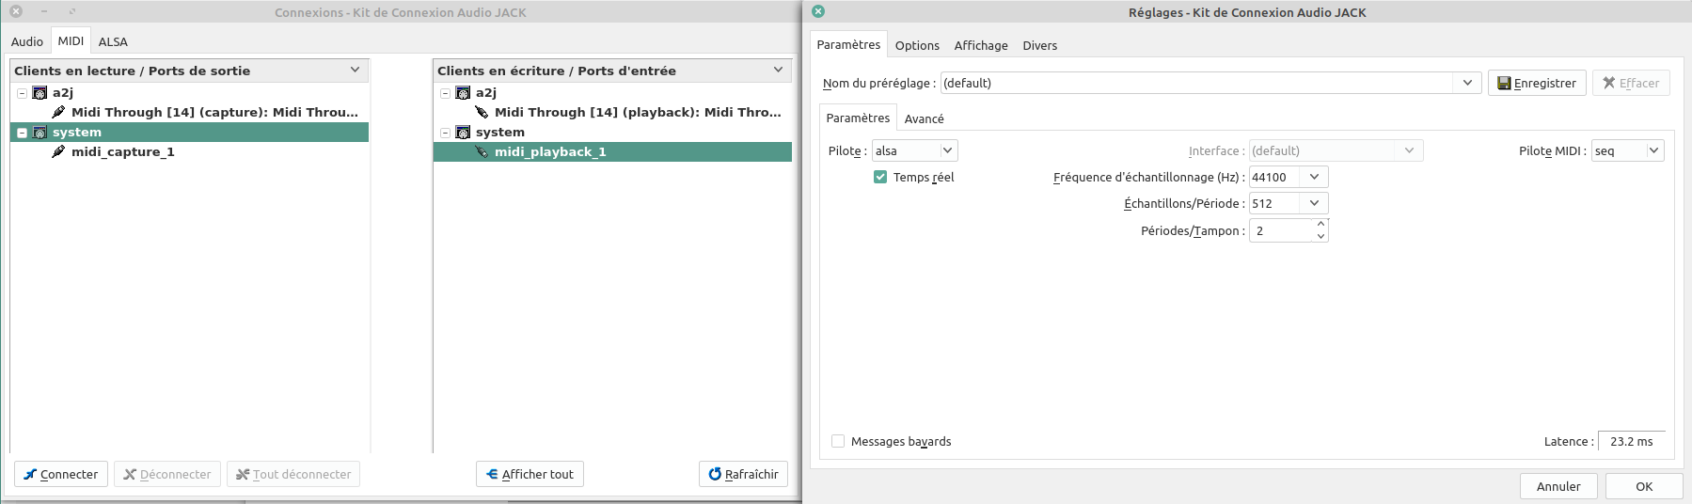Select the inner Paramètres sub-tab
Image resolution: width=1692 pixels, height=504 pixels.
click(858, 118)
